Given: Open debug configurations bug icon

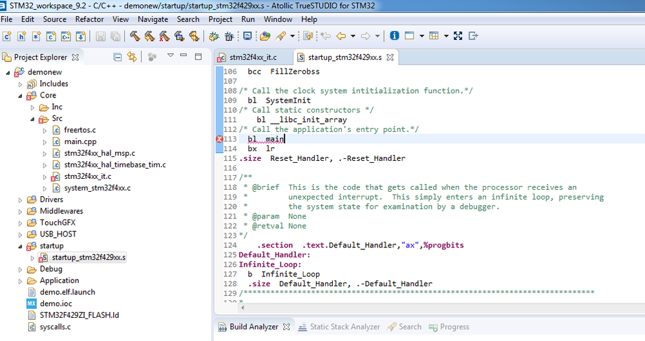Looking at the screenshot, I should click(229, 36).
